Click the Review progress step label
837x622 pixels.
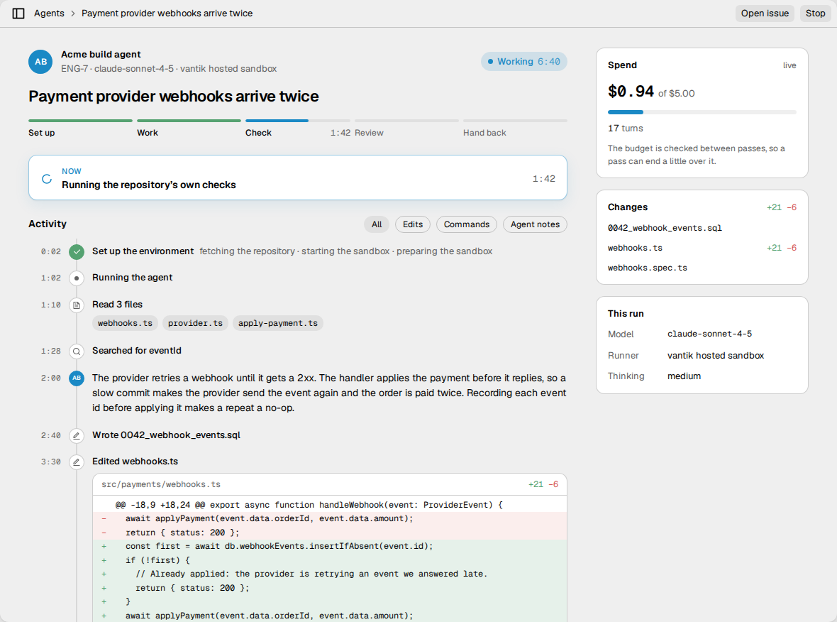click(369, 133)
